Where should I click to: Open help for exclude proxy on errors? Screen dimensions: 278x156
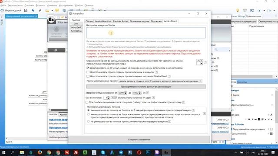(x=184, y=102)
